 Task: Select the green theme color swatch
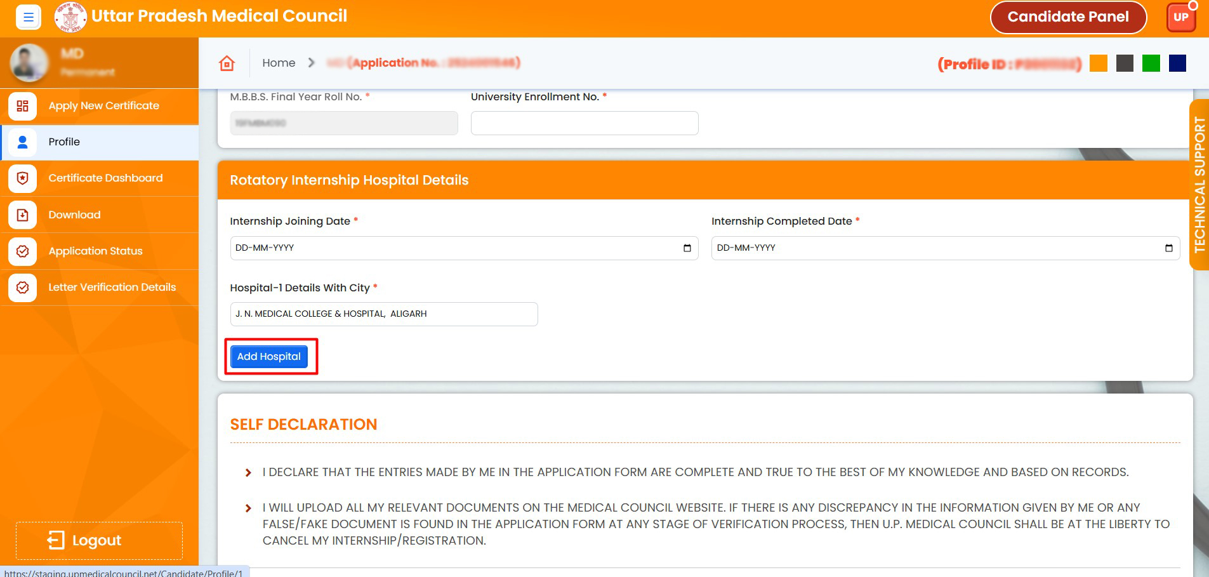click(1151, 63)
